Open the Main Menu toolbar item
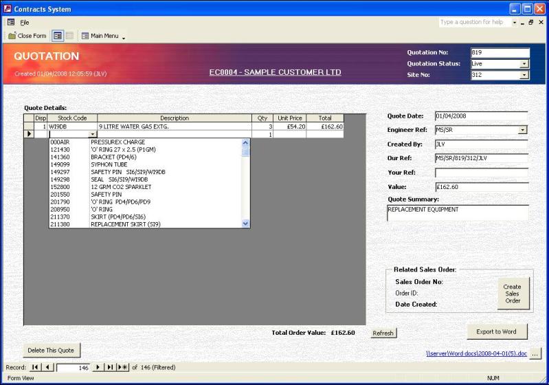This screenshot has height=385, width=549. tap(104, 36)
